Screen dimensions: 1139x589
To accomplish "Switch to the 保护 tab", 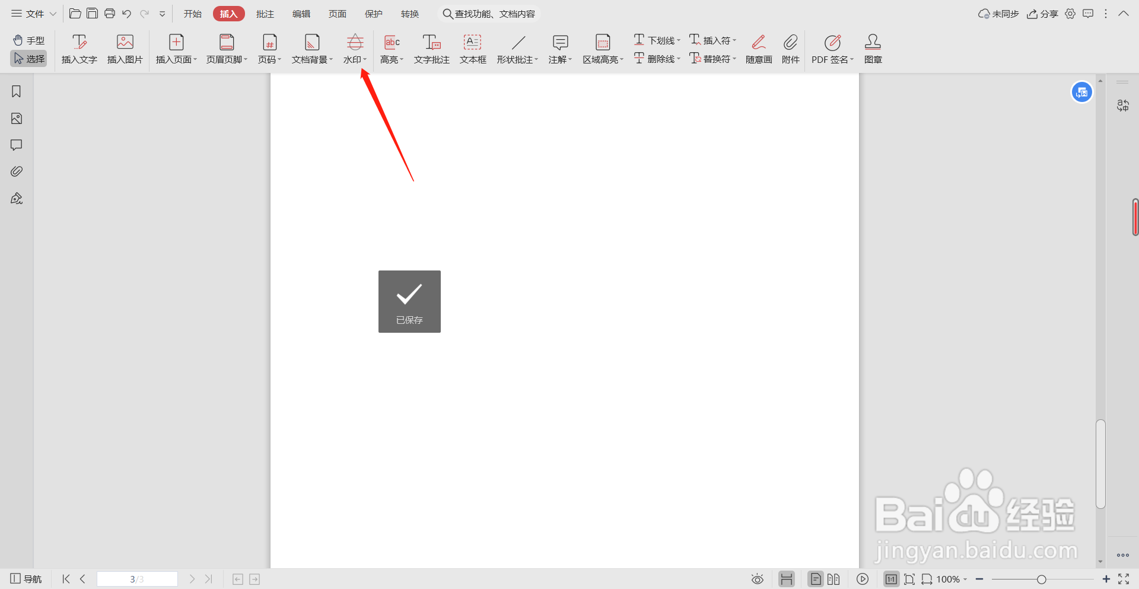I will pyautogui.click(x=374, y=14).
